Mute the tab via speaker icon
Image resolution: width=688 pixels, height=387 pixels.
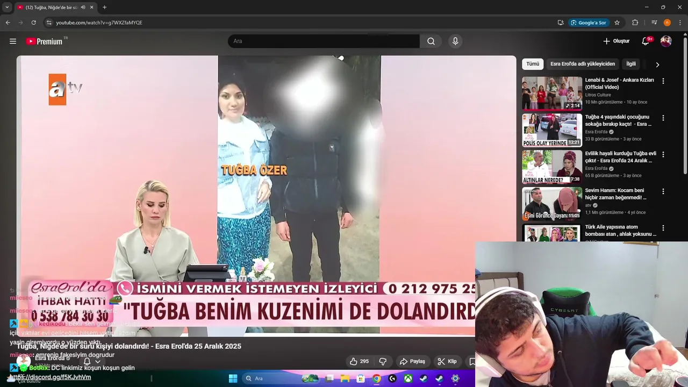83,8
